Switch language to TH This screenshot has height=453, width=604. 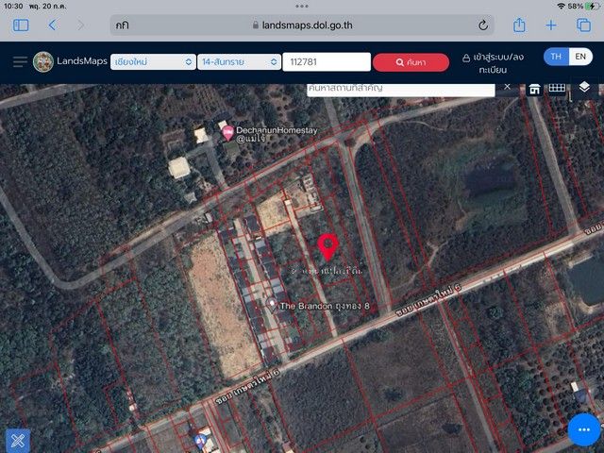pos(556,57)
